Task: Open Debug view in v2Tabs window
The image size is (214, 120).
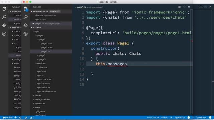Action: 25,34
